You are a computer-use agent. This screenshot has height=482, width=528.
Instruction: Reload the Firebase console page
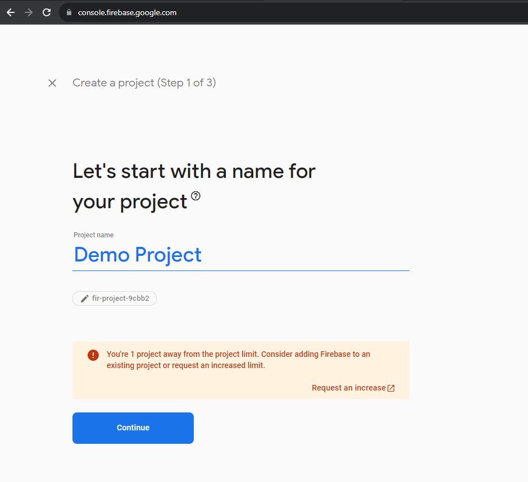click(47, 12)
